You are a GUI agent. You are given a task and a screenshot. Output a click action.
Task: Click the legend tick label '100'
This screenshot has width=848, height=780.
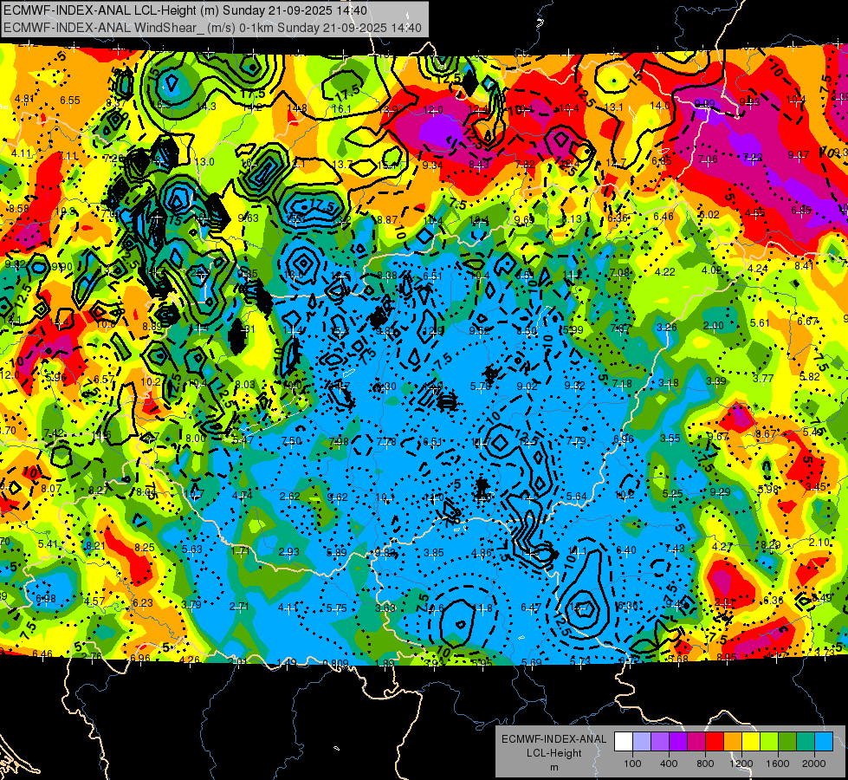click(x=632, y=764)
